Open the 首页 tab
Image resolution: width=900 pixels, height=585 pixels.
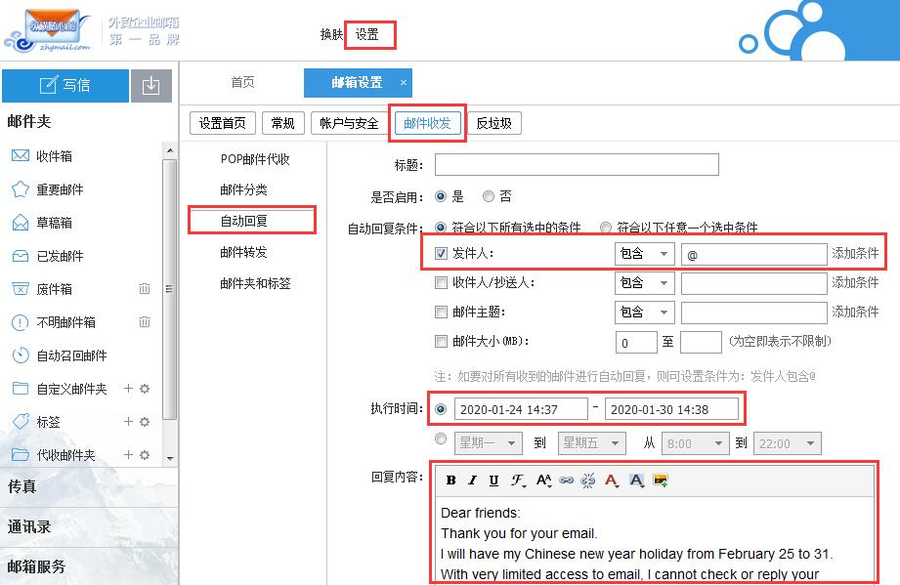[x=242, y=83]
